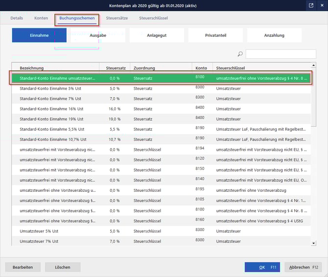
Task: Select the Anzahlung category button
Action: click(x=274, y=35)
